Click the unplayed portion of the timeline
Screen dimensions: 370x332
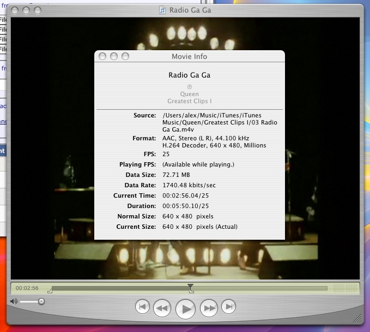pos(259,288)
